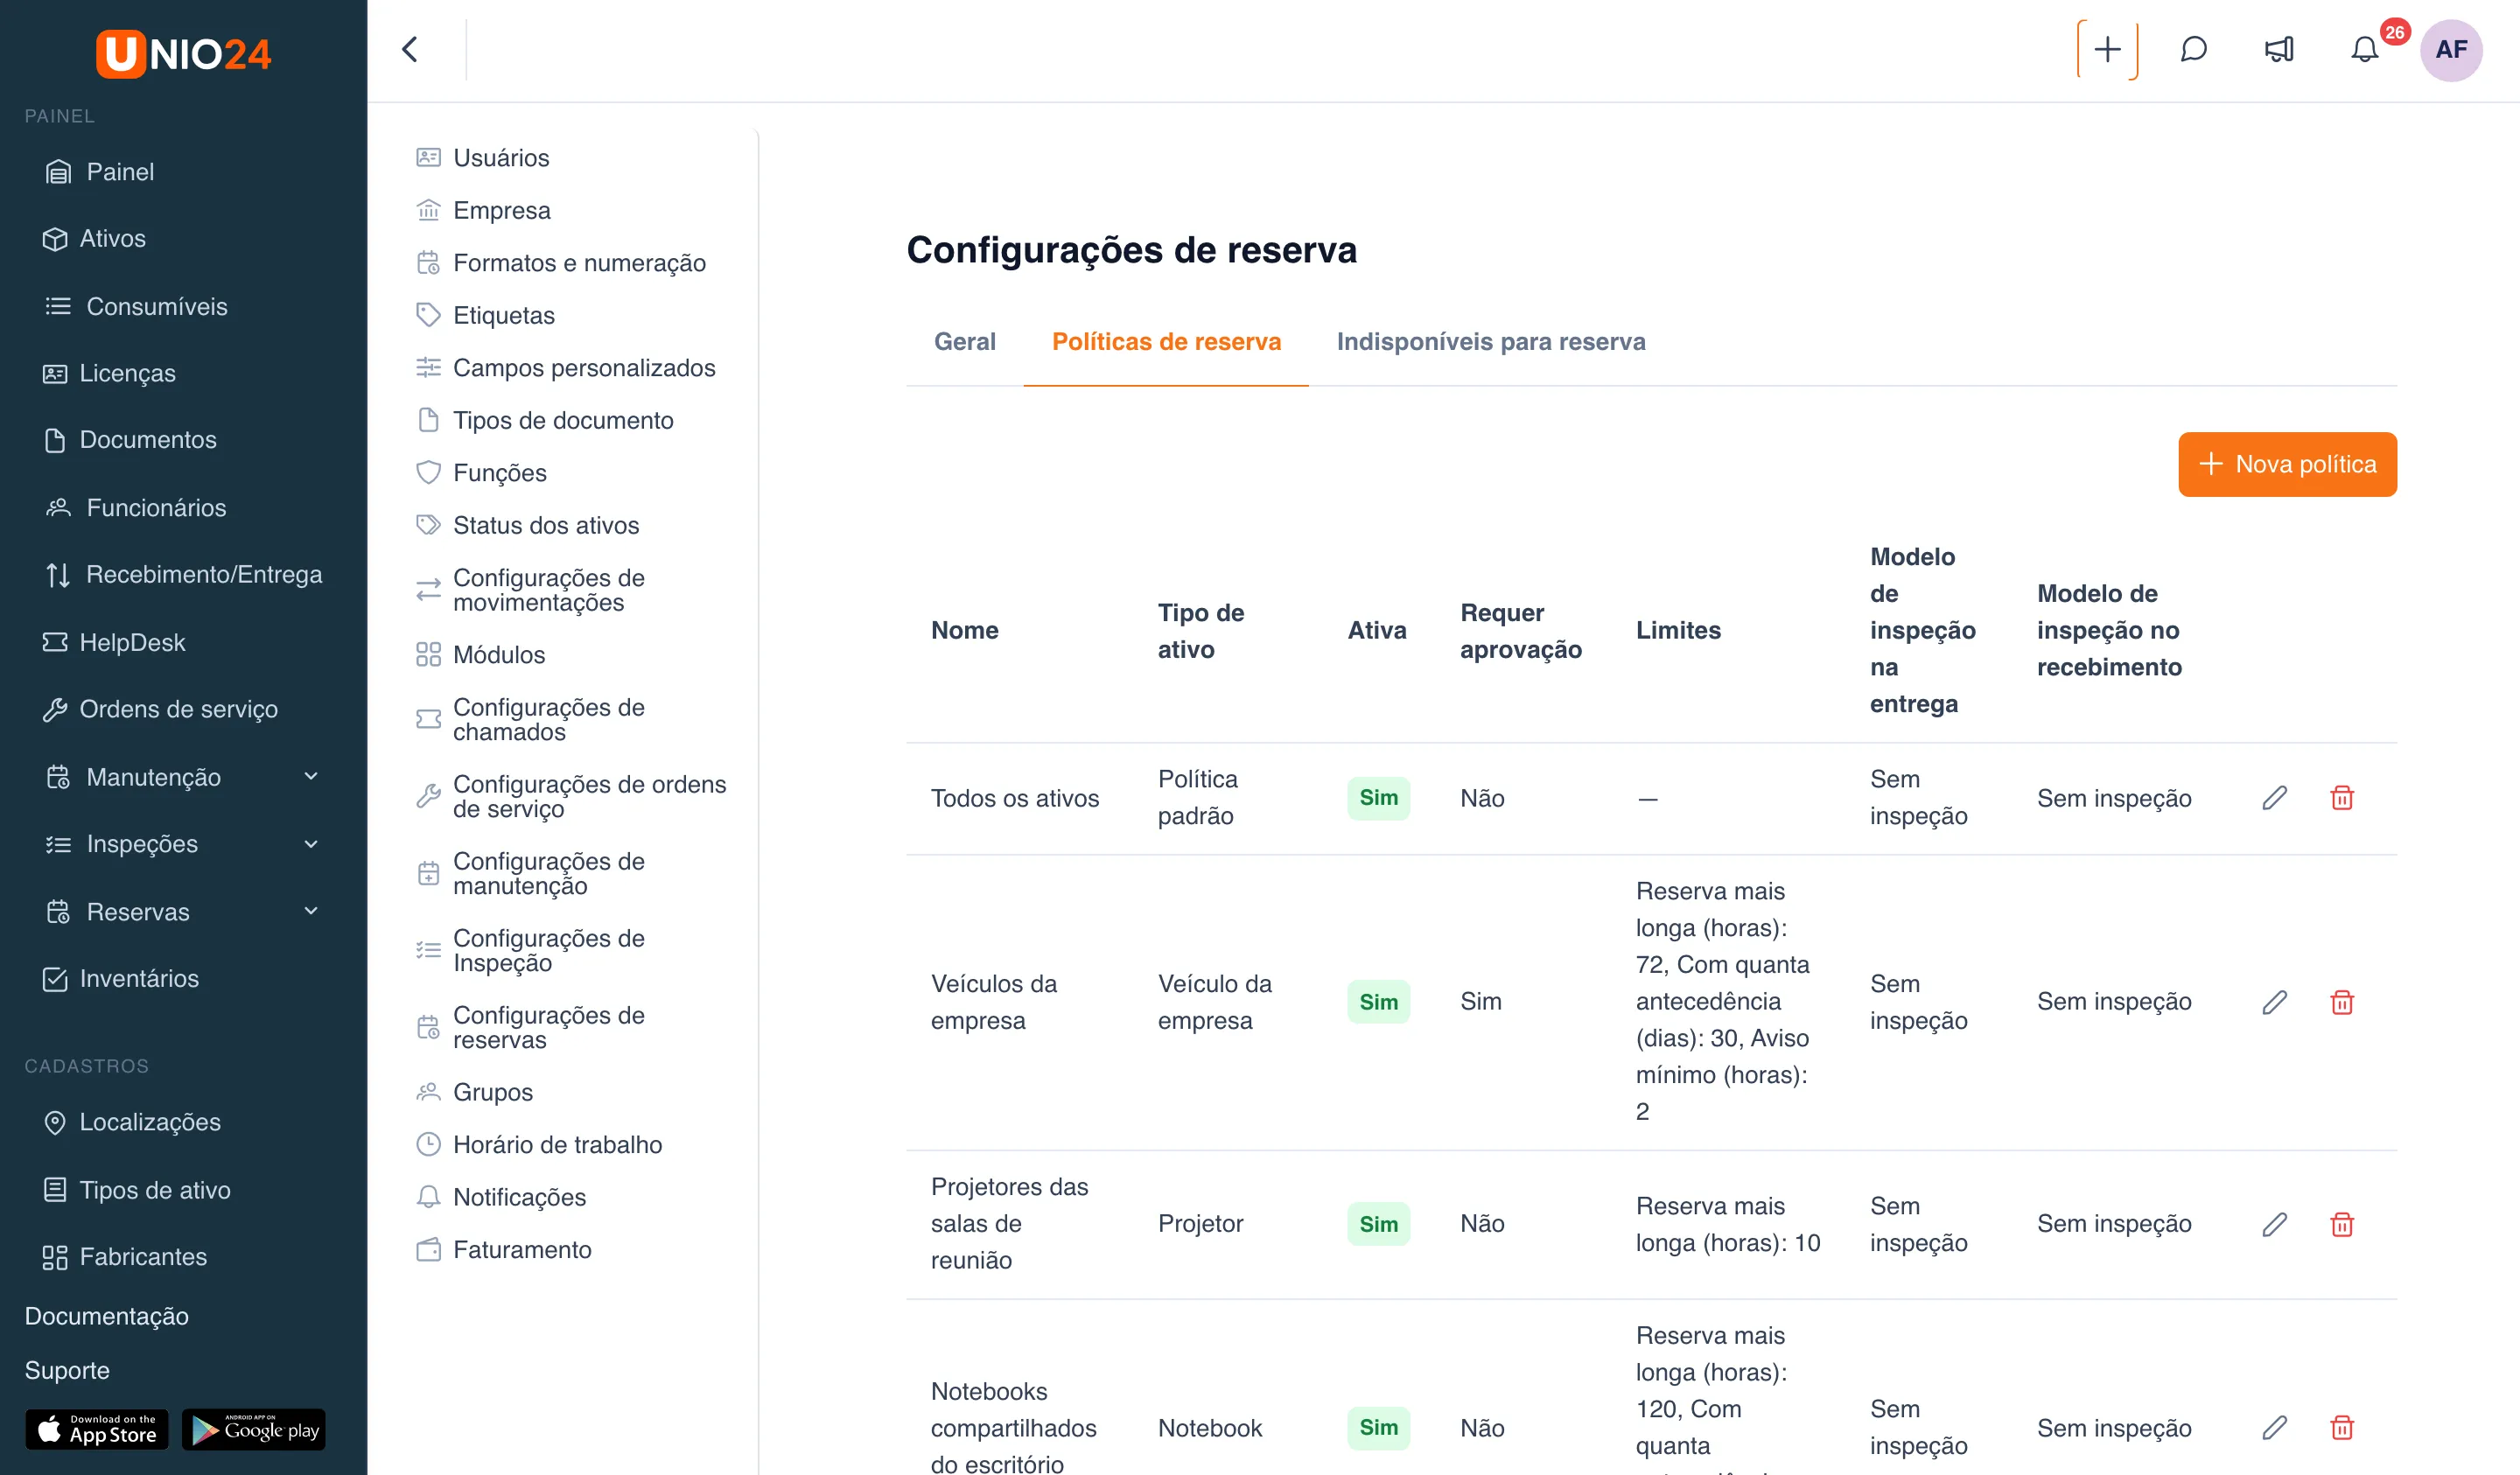The height and width of the screenshot is (1475, 2520).
Task: Download from the App Store badge
Action: (97, 1429)
